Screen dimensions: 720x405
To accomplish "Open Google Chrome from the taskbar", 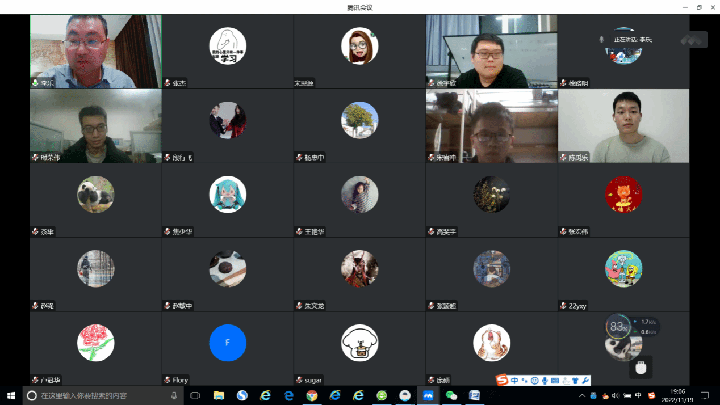I will tap(312, 395).
